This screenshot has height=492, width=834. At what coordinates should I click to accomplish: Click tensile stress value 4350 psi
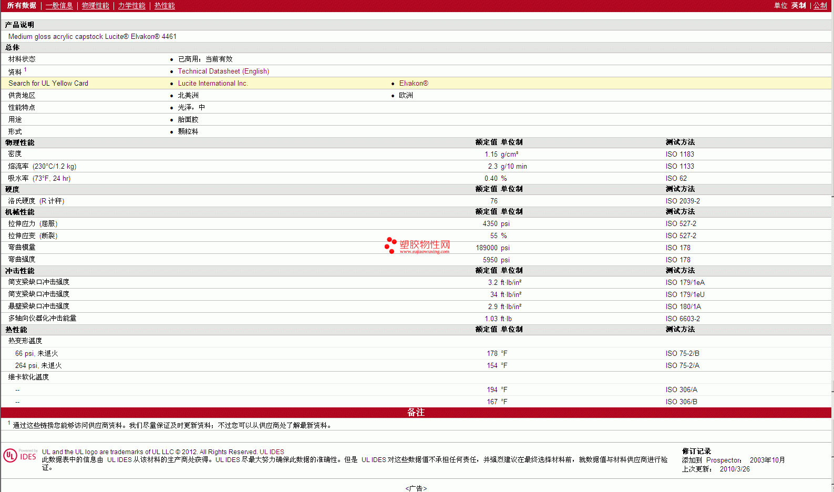(x=496, y=224)
